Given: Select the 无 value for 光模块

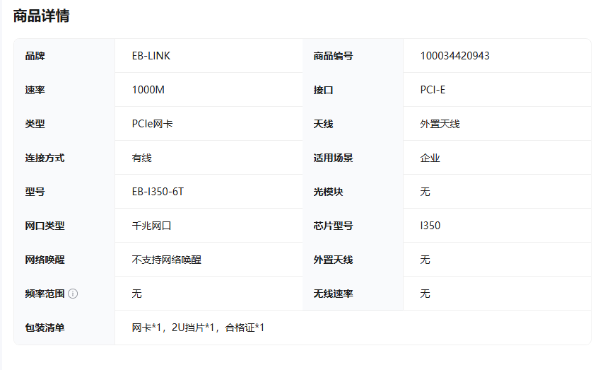Looking at the screenshot, I should tap(425, 192).
